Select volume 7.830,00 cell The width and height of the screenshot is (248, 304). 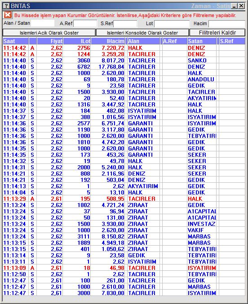(x=108, y=293)
